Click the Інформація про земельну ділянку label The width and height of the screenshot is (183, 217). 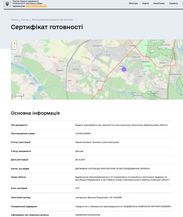[x=30, y=215]
